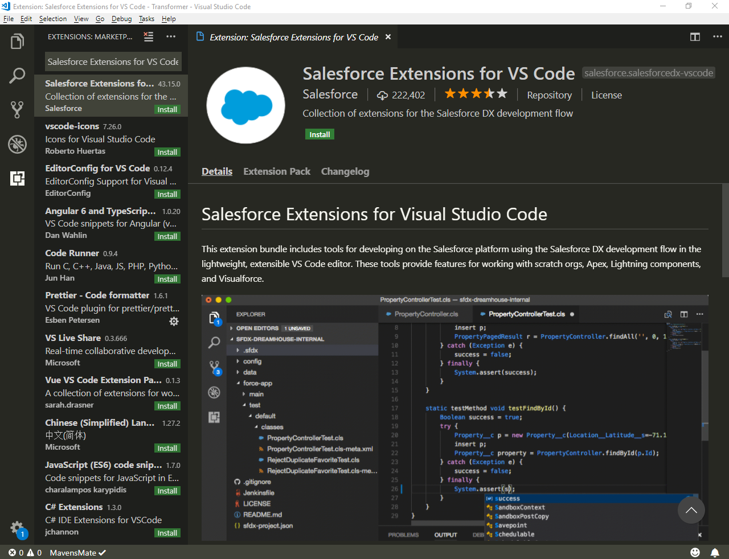Screen dimensions: 729x559
Task: Open Extensions panel more actions menu
Action: pyautogui.click(x=171, y=36)
